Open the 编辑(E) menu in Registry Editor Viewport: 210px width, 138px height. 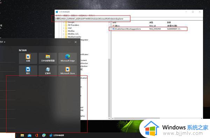click(x=66, y=15)
